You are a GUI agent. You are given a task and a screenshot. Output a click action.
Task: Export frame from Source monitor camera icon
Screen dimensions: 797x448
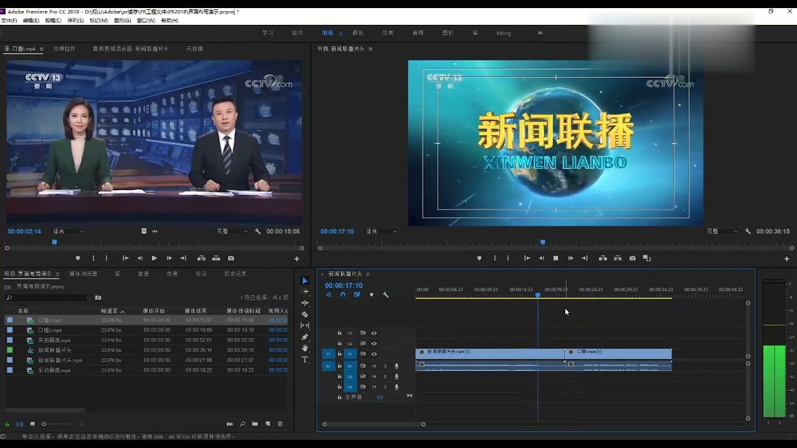[231, 258]
